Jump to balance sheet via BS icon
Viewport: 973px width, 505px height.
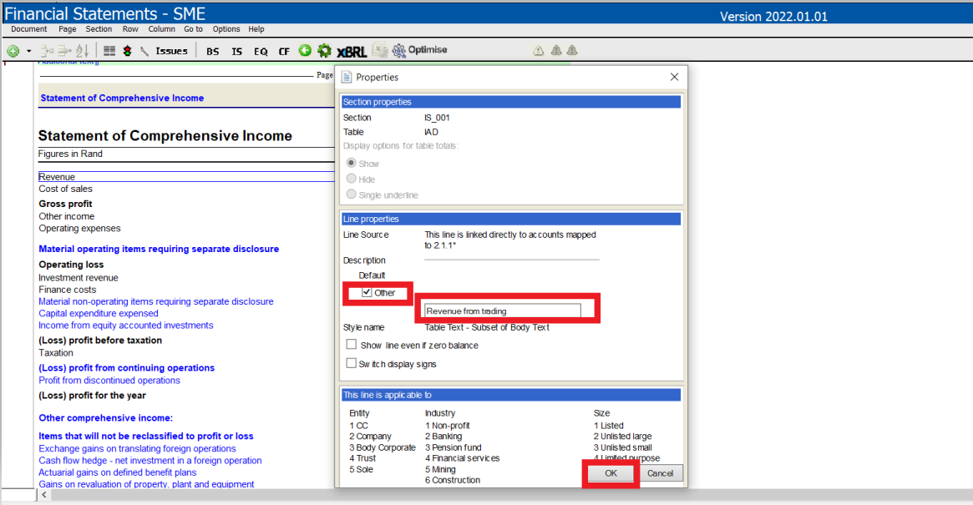coord(213,51)
